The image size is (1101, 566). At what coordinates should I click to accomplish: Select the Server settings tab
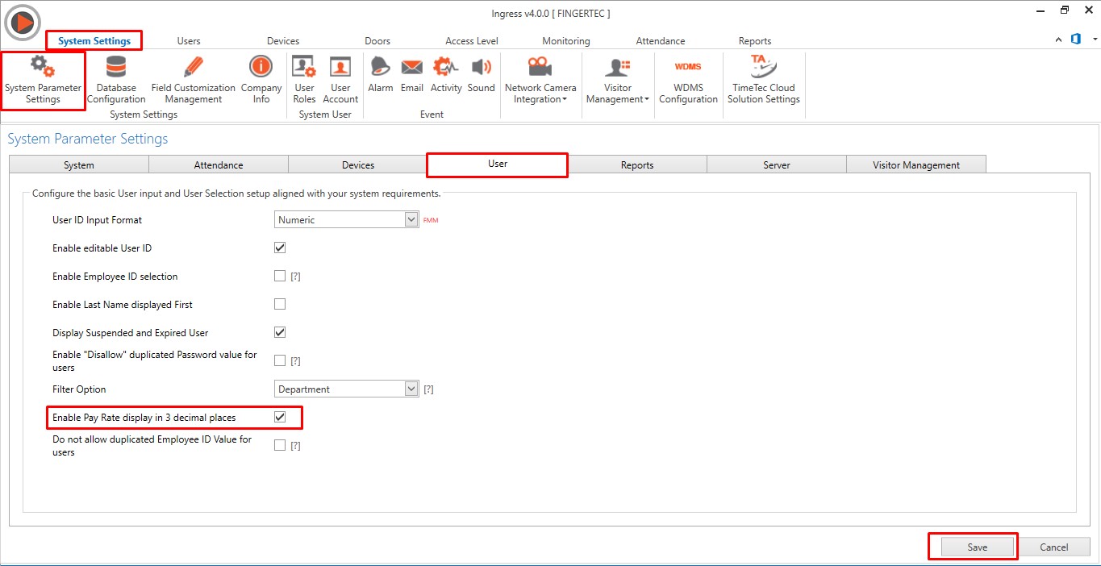click(x=777, y=164)
